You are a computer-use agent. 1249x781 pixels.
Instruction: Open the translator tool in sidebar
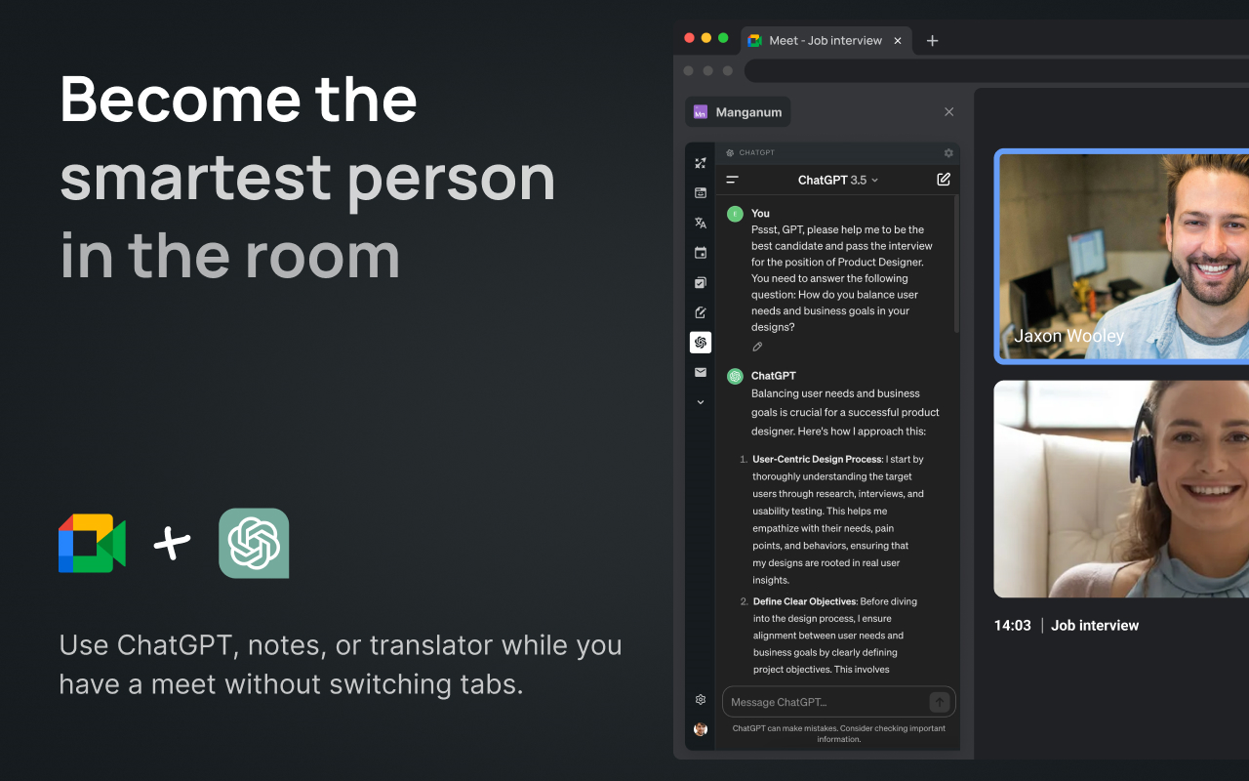[700, 223]
